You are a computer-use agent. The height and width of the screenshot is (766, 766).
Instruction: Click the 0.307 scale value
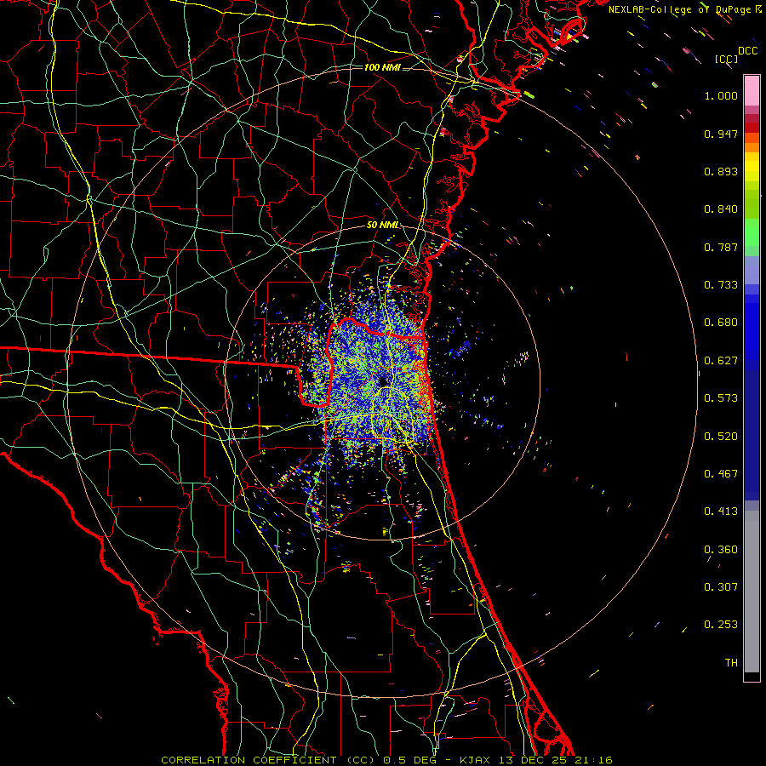(721, 587)
